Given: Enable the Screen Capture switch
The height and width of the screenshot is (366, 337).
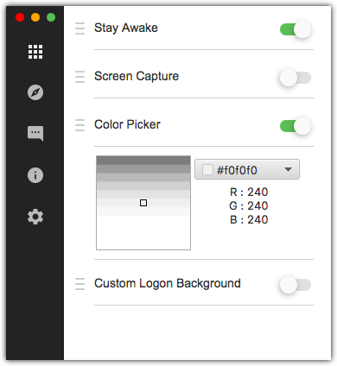Looking at the screenshot, I should (x=296, y=78).
